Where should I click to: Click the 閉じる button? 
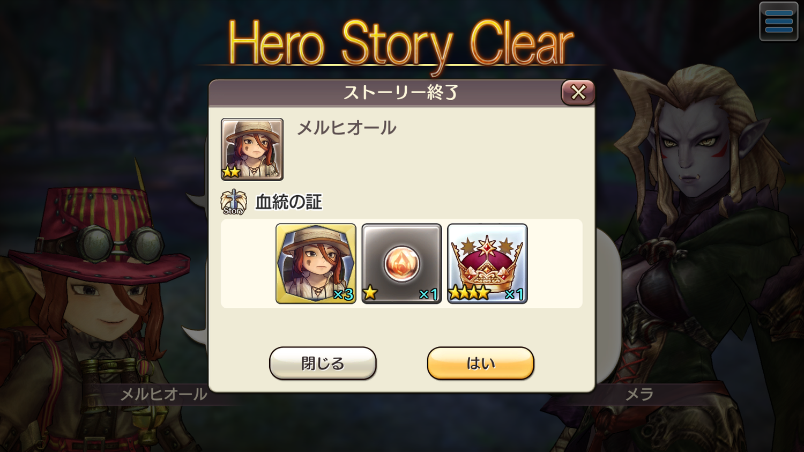(323, 363)
